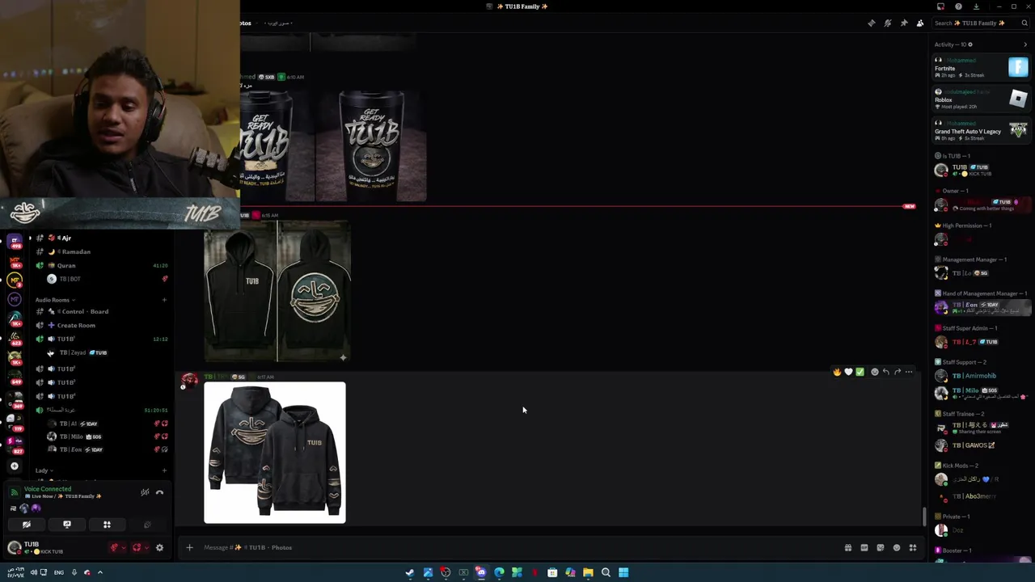Open notification settings bell in header

click(887, 23)
